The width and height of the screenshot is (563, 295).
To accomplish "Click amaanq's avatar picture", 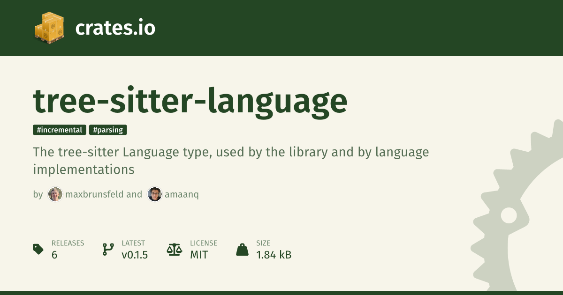I will coord(155,194).
